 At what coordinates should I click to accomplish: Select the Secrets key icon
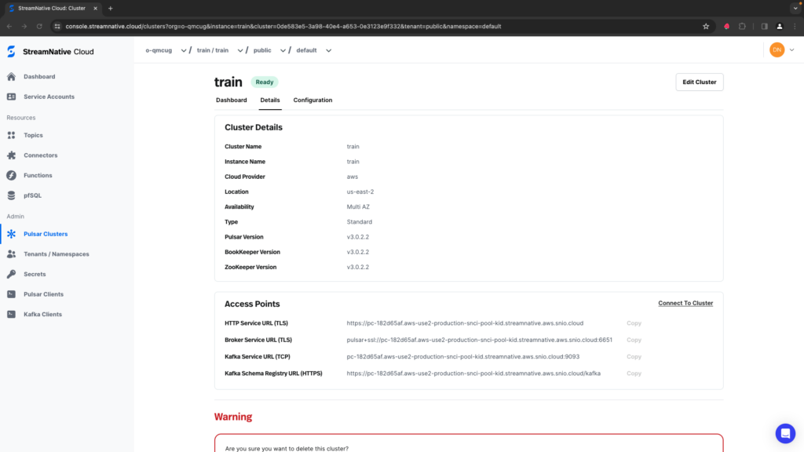pyautogui.click(x=11, y=274)
